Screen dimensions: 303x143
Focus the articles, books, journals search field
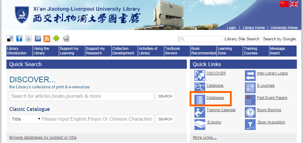click(x=82, y=96)
